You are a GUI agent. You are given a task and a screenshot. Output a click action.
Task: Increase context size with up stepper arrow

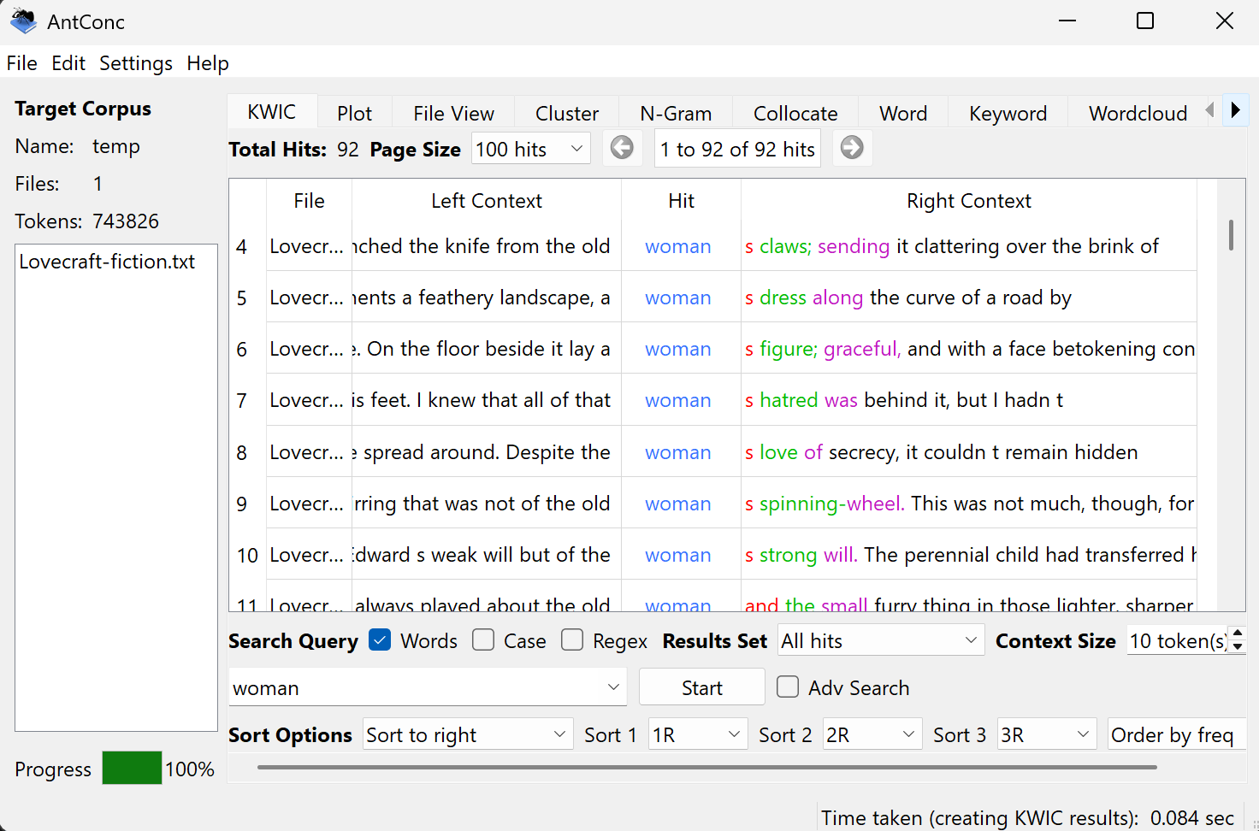pos(1237,634)
